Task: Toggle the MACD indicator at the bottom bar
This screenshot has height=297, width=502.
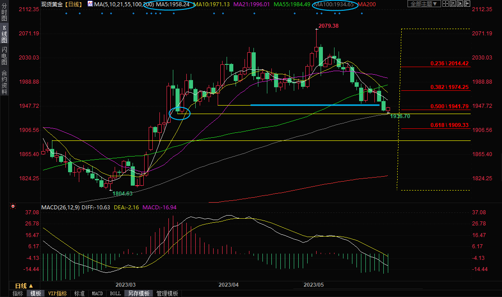Action: 97,293
